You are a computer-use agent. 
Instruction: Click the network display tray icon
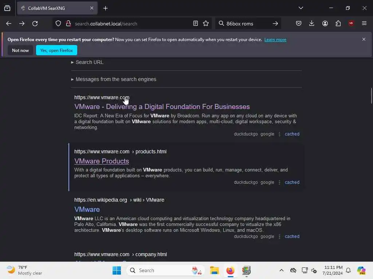click(305, 270)
